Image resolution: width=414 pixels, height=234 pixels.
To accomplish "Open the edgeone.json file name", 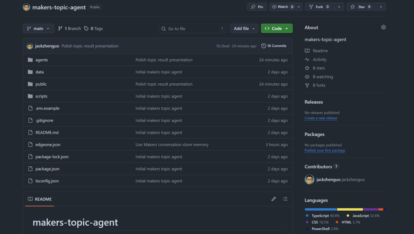I will pos(48,145).
